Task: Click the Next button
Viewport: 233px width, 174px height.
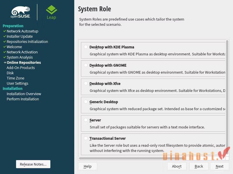Action: (x=219, y=166)
